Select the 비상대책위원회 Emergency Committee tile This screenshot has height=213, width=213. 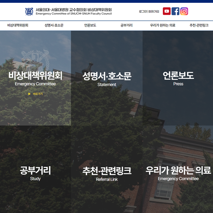(x=35, y=78)
